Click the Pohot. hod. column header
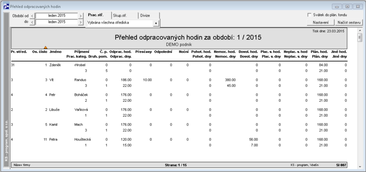This screenshot has width=366, height=172. [201, 52]
